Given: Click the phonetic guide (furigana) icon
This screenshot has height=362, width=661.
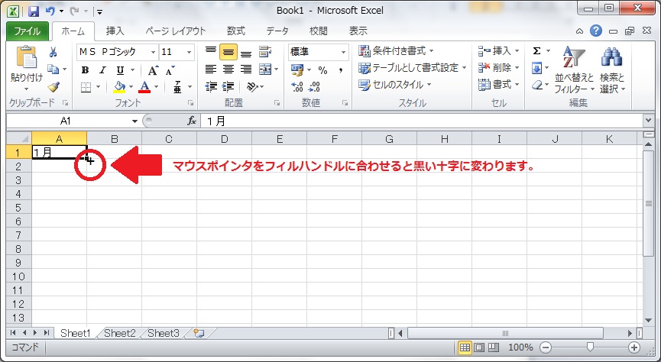Looking at the screenshot, I should [x=177, y=87].
